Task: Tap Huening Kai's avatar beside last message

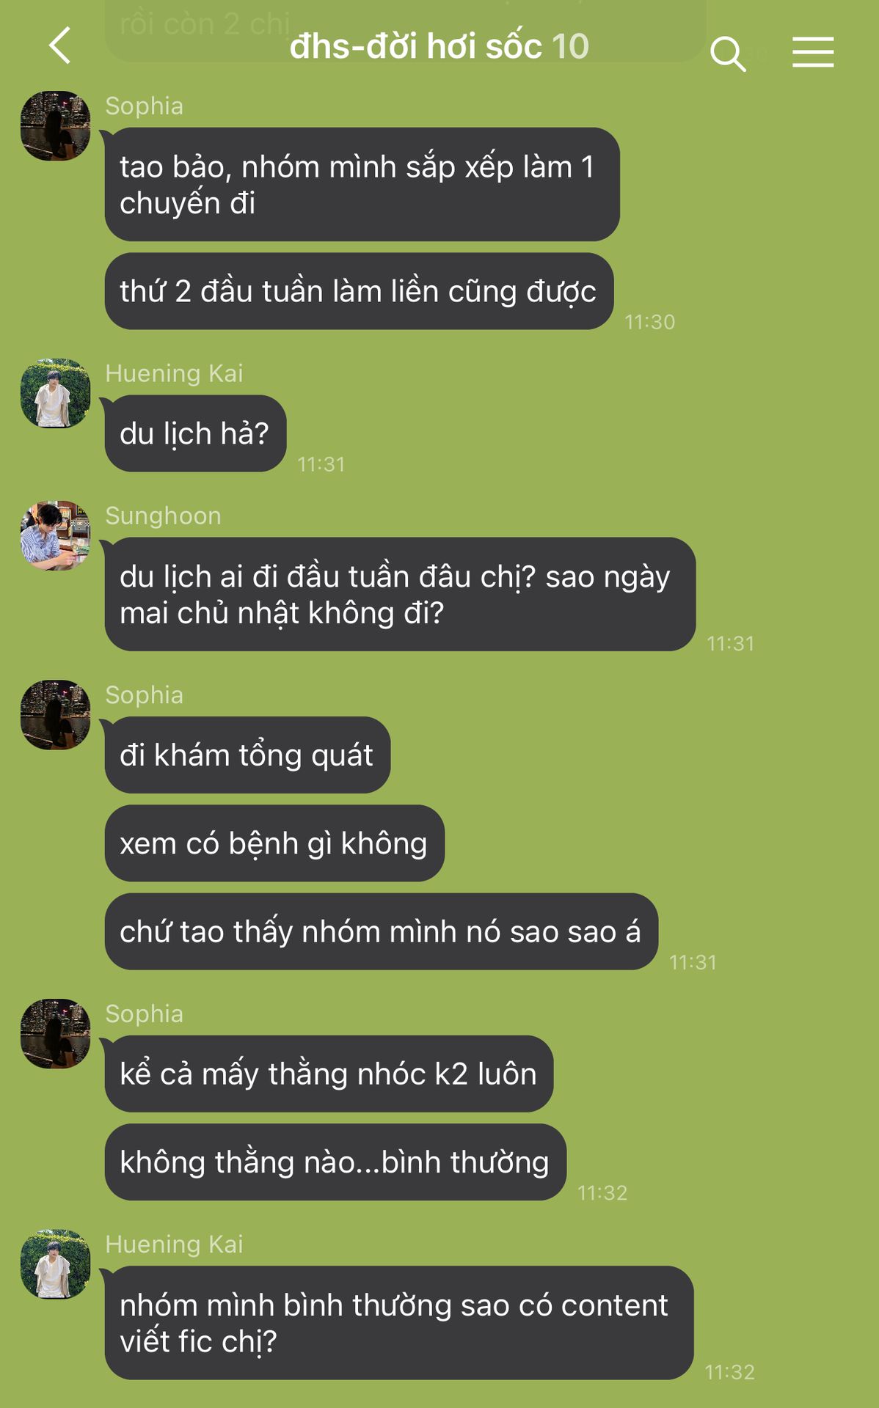Action: tap(55, 1264)
